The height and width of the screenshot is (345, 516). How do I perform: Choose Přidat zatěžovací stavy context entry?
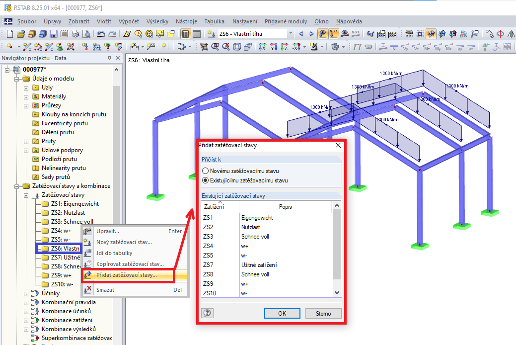point(134,275)
